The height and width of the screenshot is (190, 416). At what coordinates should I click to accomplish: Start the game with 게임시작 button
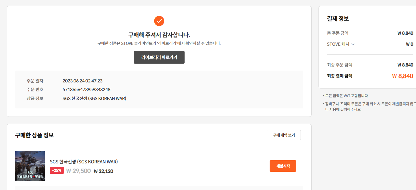point(283,166)
